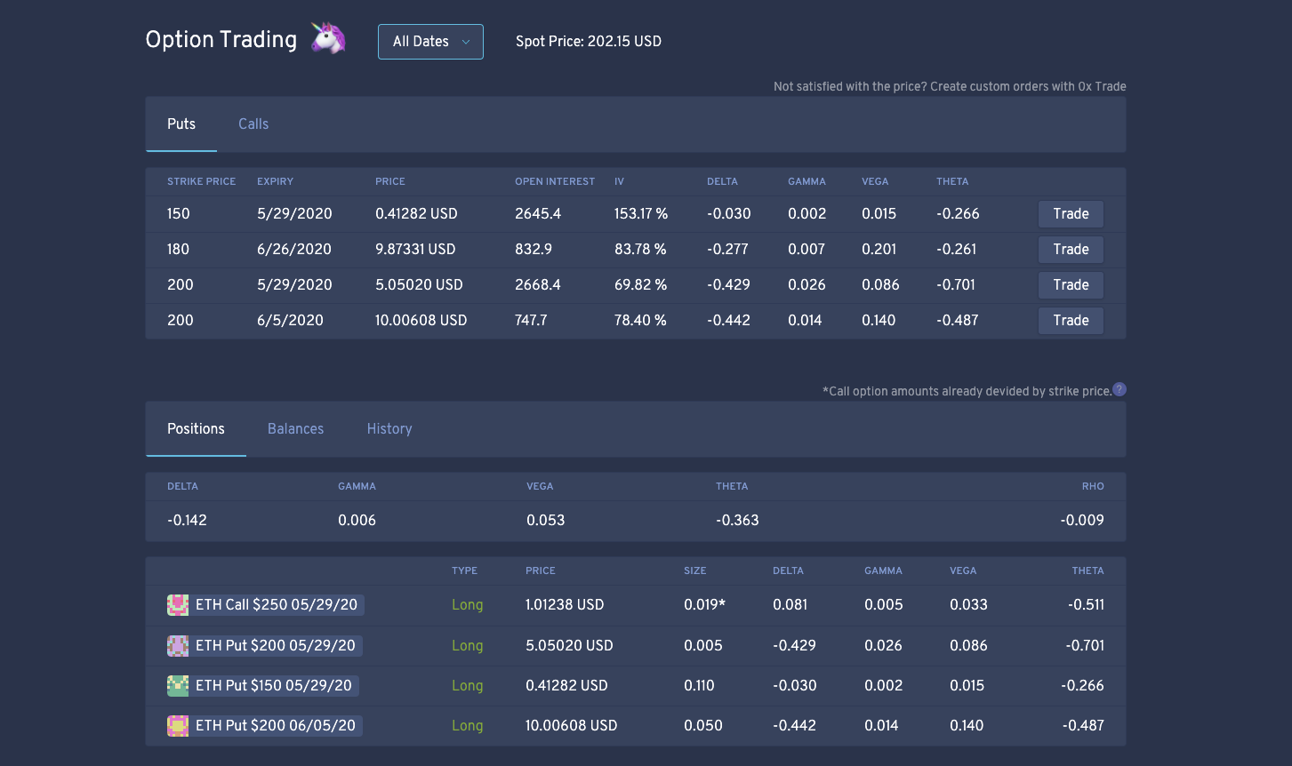1292x766 pixels.
Task: Click Trade for 200 strike 5/29/2020 put
Action: point(1071,285)
